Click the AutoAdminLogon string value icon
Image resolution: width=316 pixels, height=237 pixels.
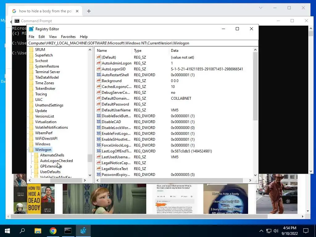pyautogui.click(x=98, y=63)
